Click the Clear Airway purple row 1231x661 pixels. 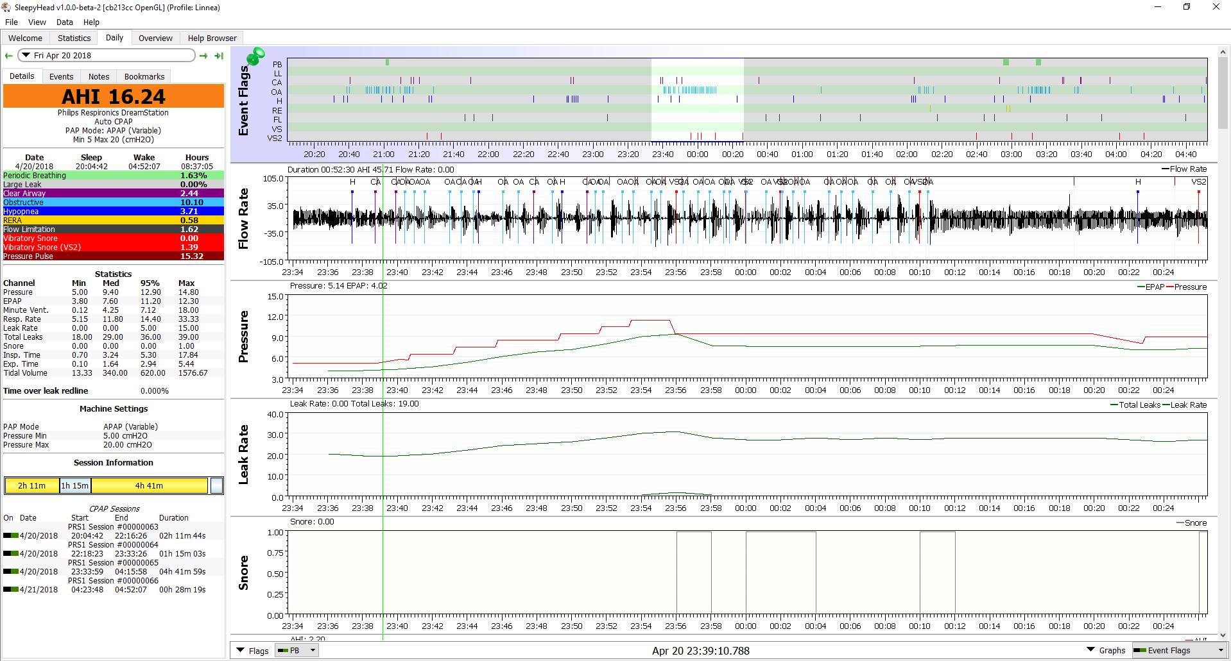coord(114,193)
